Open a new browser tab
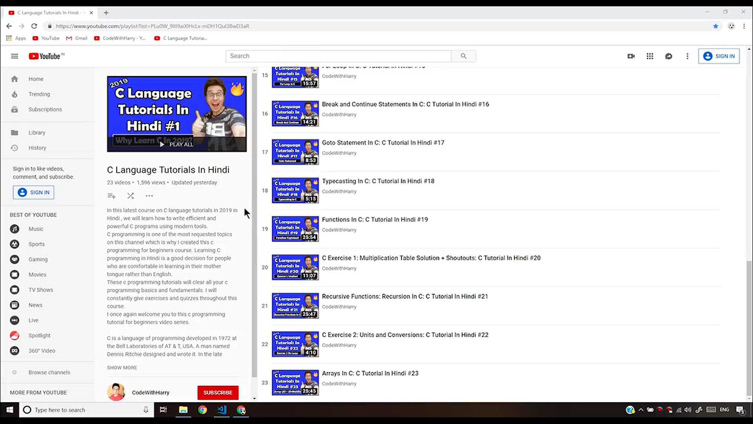Viewport: 753px width, 424px height. pyautogui.click(x=106, y=13)
